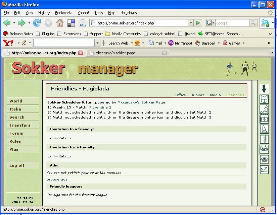Switch to mkcerusky's sokker page tab
Screen dimensions: 277x215
(x=128, y=53)
